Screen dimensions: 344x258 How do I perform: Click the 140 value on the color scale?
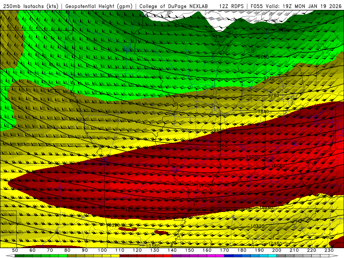click(x=172, y=250)
